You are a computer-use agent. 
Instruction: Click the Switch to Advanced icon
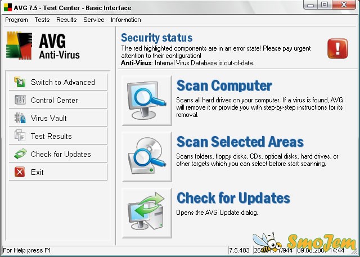click(x=20, y=82)
